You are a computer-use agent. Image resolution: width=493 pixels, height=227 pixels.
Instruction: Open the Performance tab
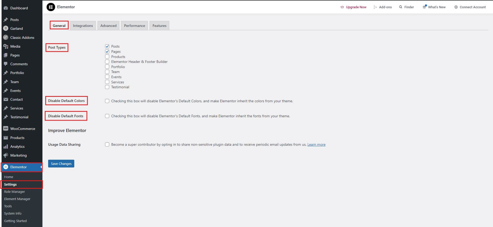click(134, 26)
